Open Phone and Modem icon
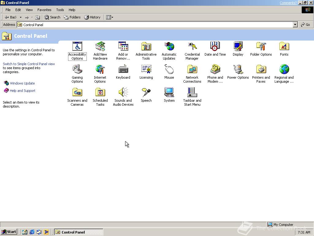The height and width of the screenshot is (236, 314). (x=215, y=69)
